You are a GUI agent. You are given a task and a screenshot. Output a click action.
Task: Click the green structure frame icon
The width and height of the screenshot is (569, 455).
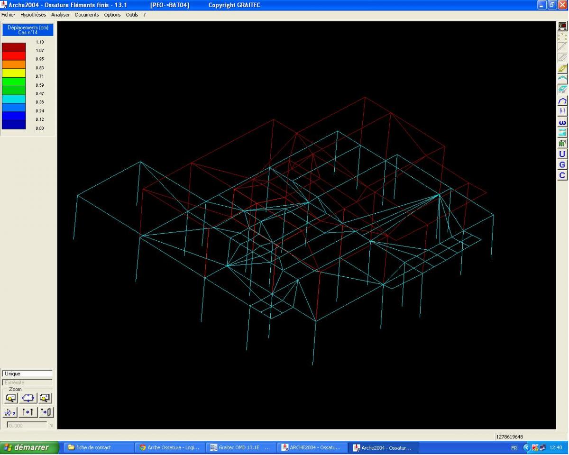(x=562, y=143)
